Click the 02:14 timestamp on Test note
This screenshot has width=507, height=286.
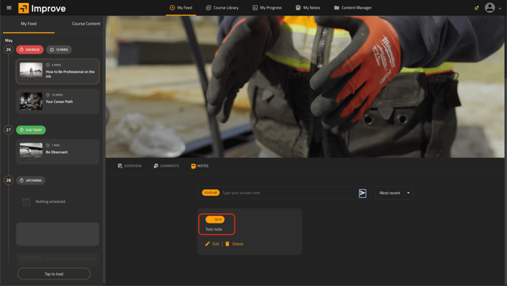215,220
